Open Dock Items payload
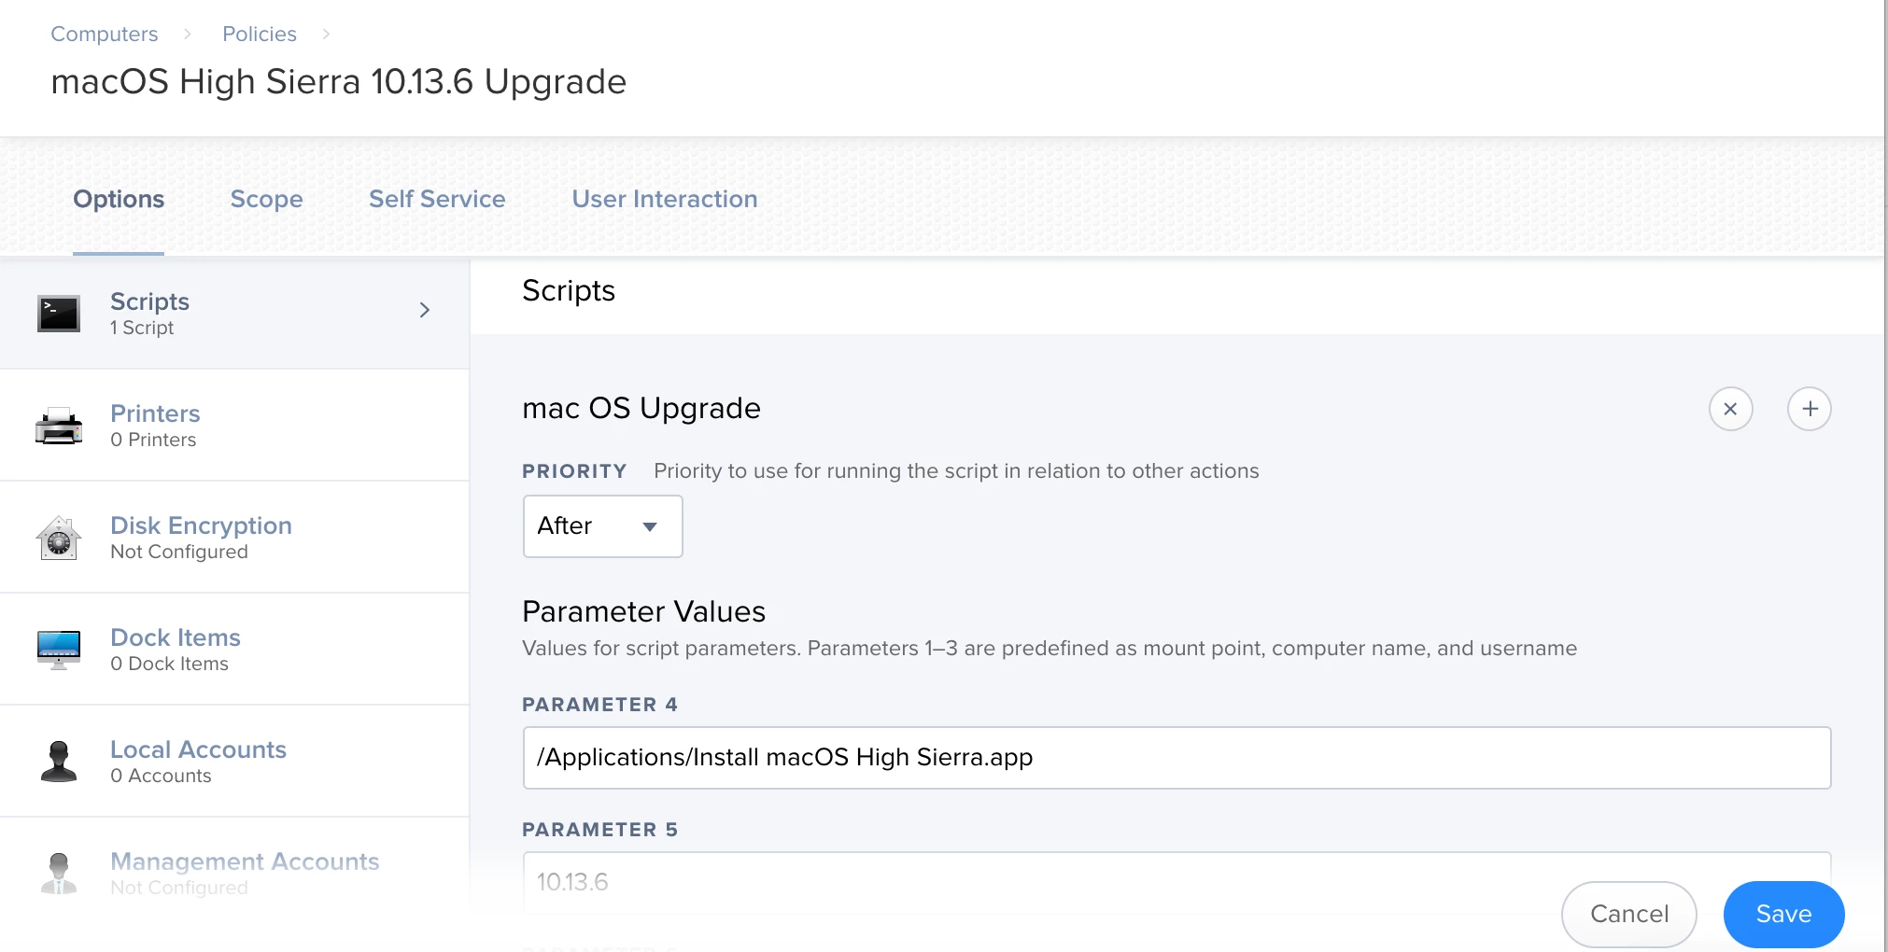Viewport: 1888px width, 952px height. pos(234,650)
